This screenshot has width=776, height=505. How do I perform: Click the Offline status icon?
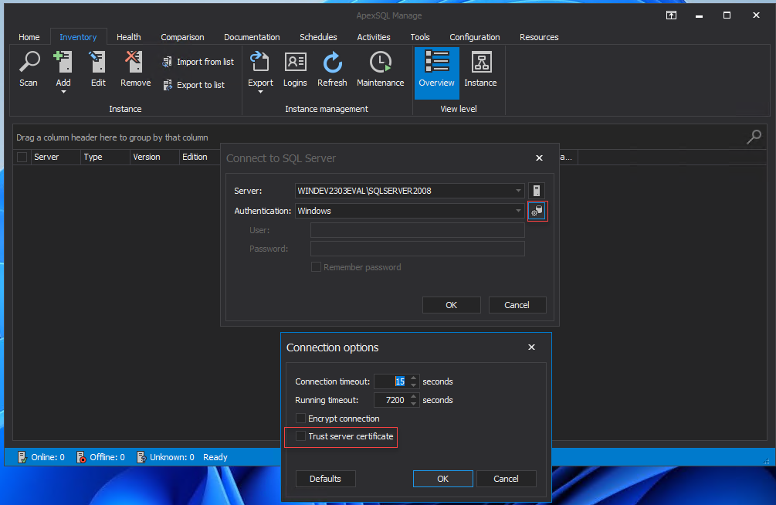point(81,457)
